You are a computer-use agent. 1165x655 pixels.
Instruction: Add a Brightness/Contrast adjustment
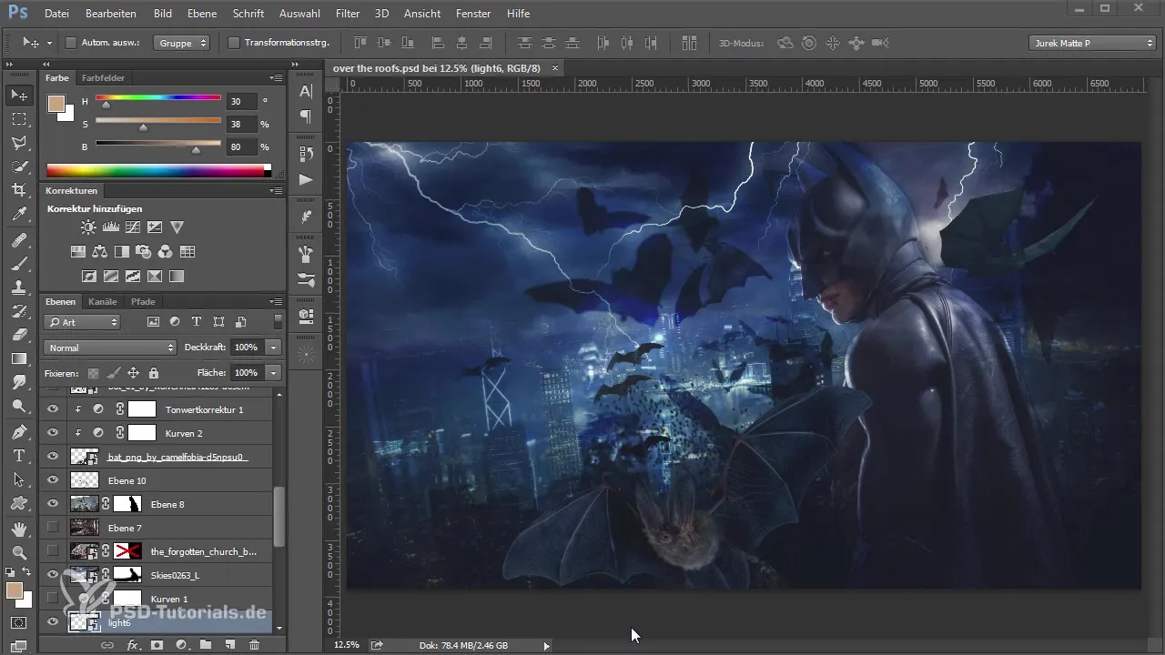88,227
